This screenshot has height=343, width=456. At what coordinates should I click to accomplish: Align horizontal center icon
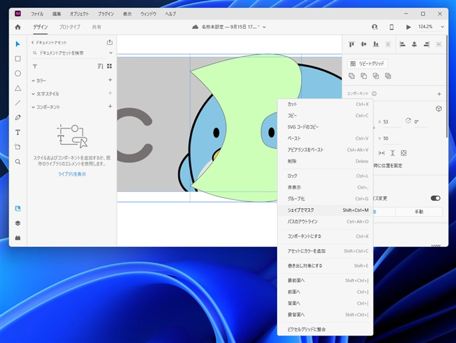(414, 44)
